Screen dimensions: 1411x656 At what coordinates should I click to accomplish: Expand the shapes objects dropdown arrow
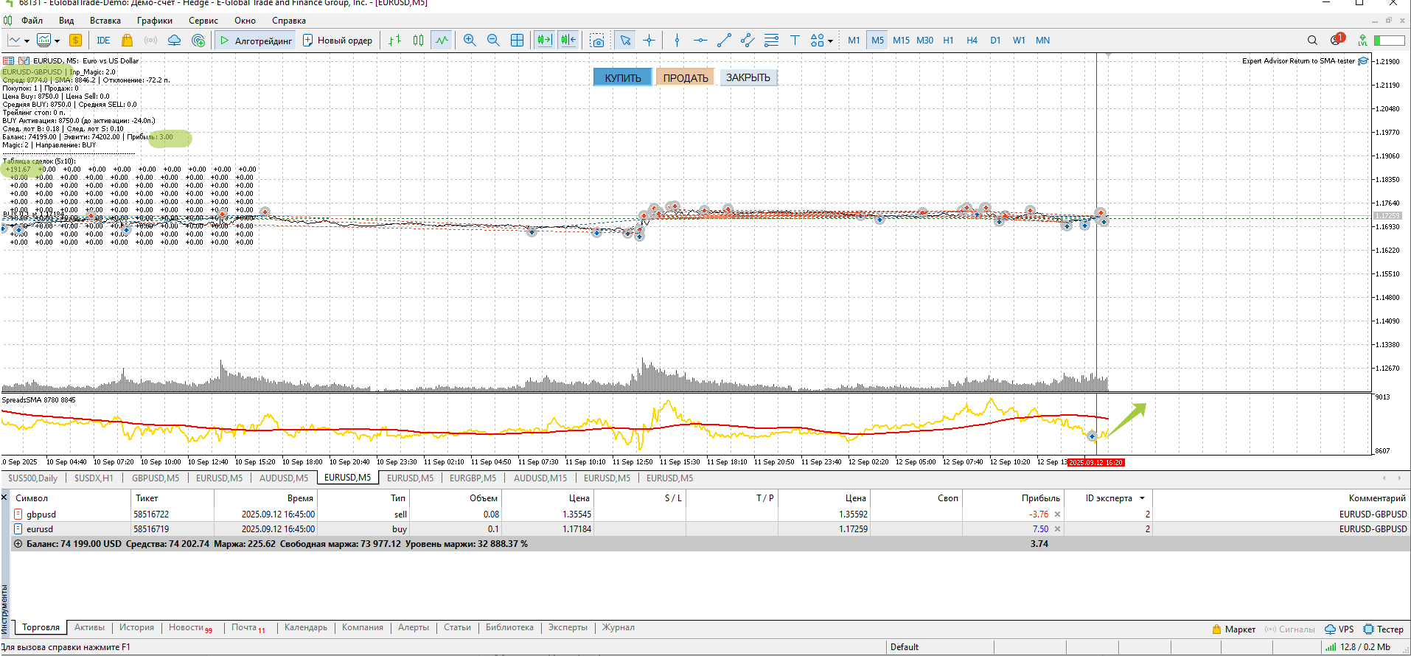point(830,41)
